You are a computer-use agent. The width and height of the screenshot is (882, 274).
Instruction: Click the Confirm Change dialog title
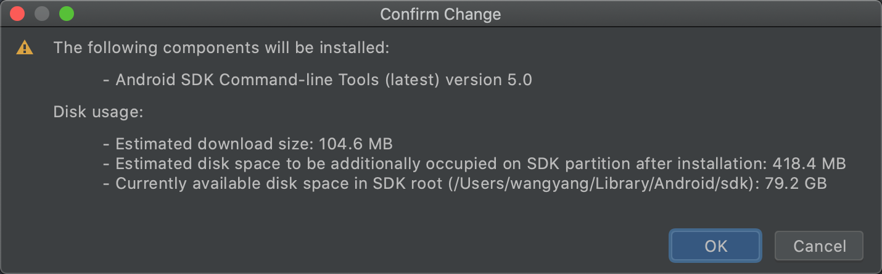(x=440, y=14)
